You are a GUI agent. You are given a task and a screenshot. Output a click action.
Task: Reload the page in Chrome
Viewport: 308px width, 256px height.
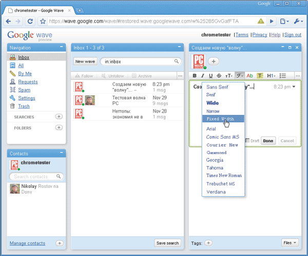(30, 21)
